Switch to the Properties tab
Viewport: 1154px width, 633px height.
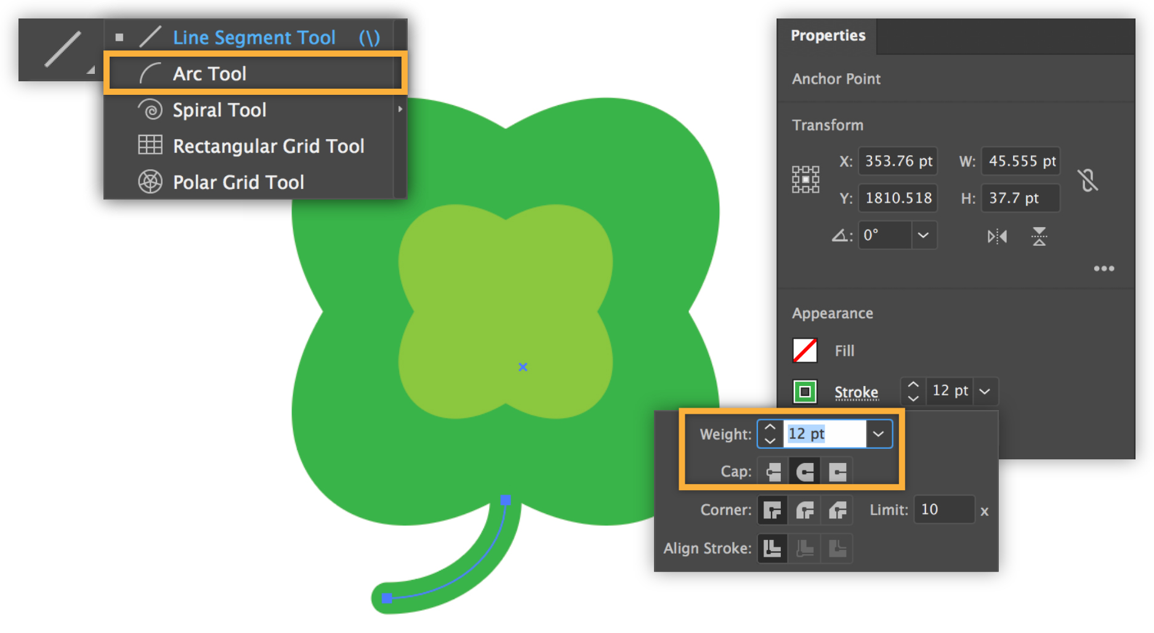point(828,35)
